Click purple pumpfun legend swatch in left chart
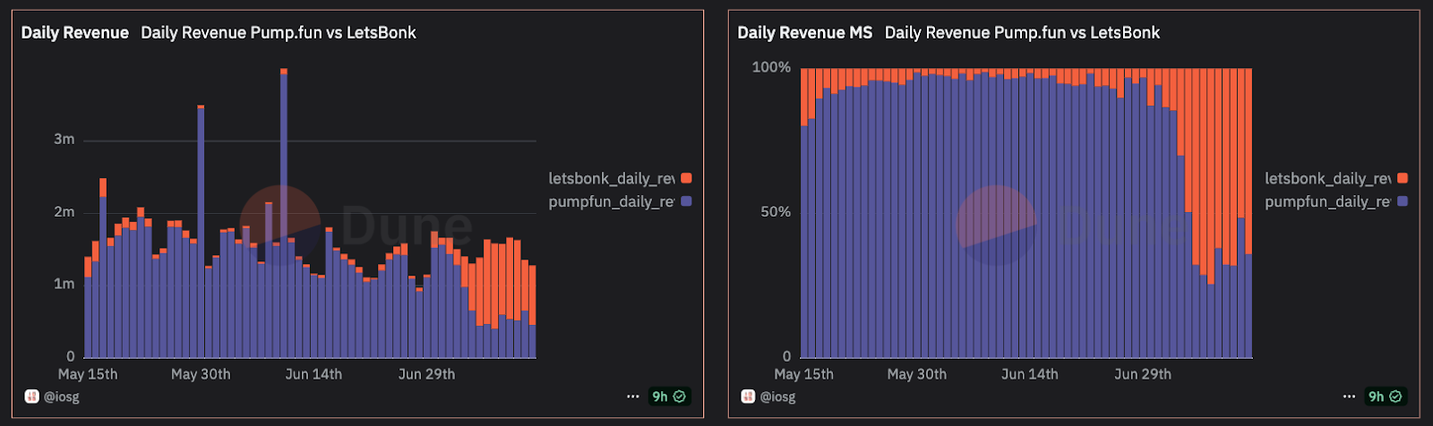The width and height of the screenshot is (1433, 426). tap(686, 201)
